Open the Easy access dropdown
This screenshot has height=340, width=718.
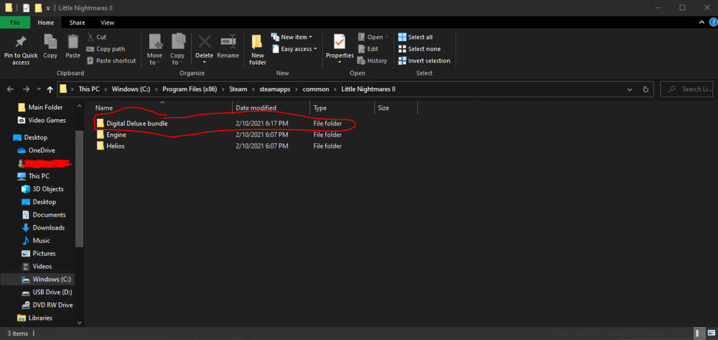[x=294, y=49]
